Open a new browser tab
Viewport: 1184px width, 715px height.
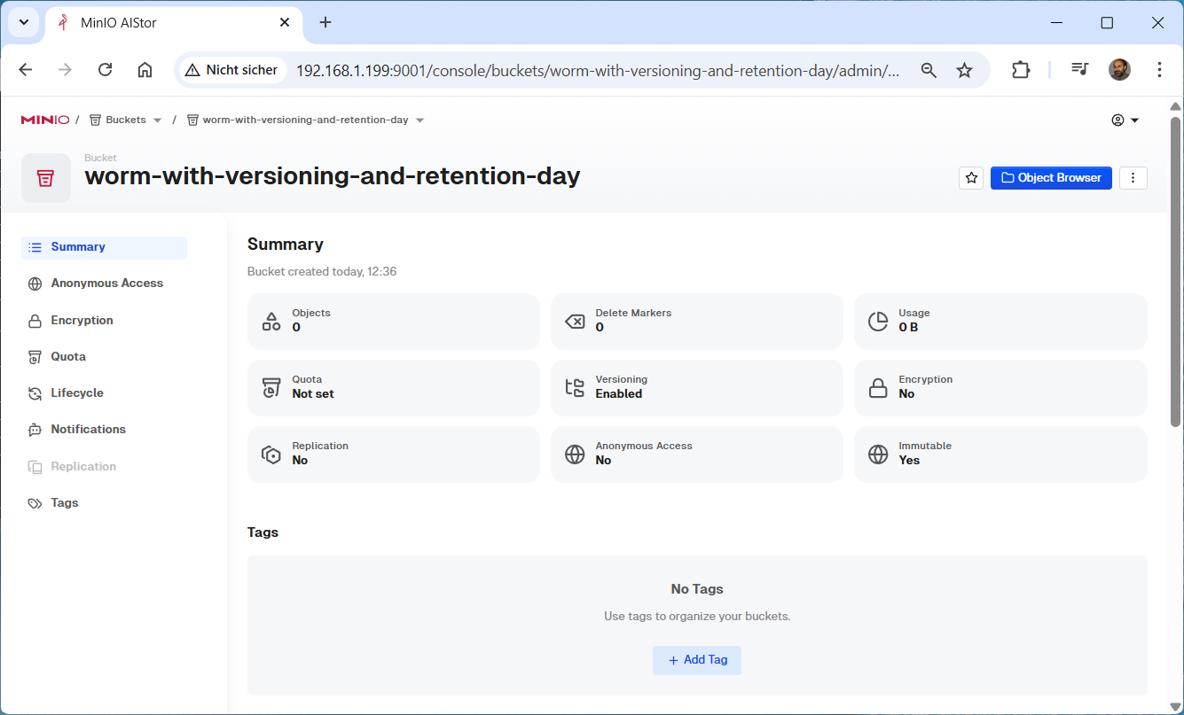pyautogui.click(x=325, y=22)
